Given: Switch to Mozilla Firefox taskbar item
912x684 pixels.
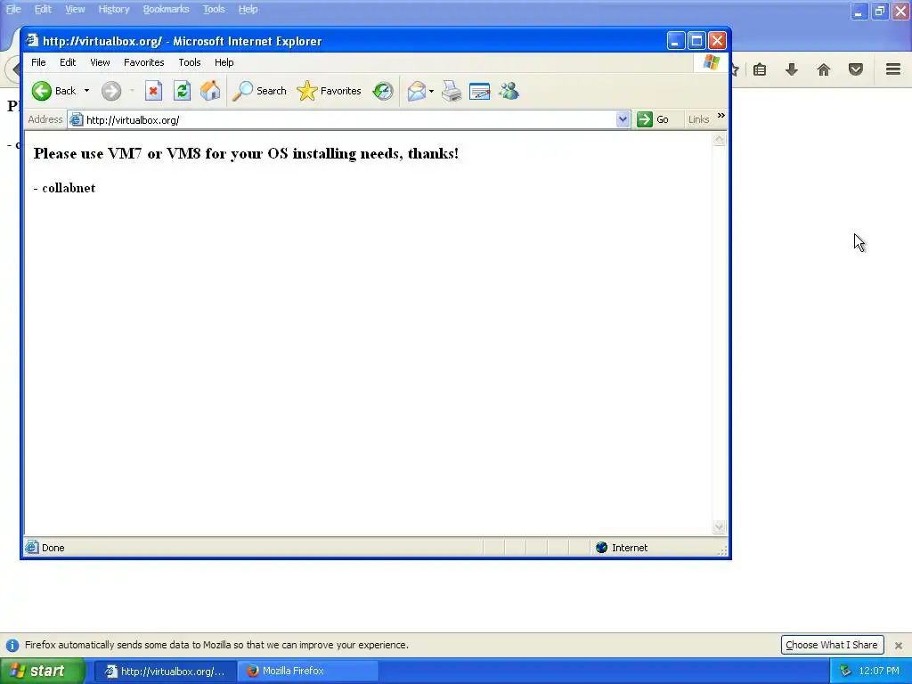Looking at the screenshot, I should coord(308,672).
